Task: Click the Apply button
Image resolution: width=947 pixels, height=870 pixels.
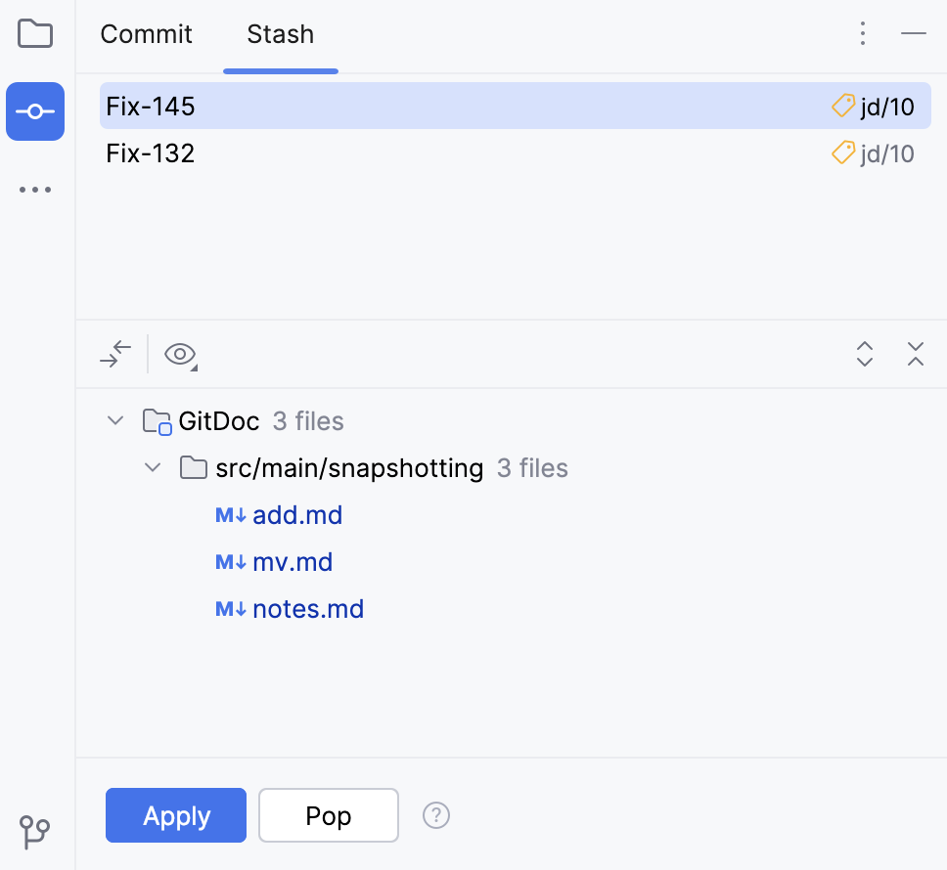Action: tap(176, 815)
